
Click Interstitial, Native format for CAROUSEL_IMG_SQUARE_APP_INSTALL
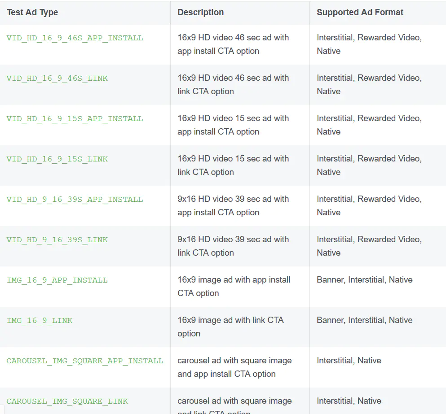(349, 361)
